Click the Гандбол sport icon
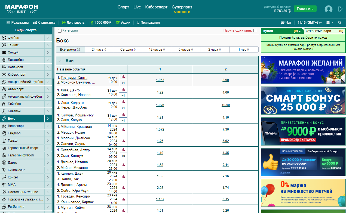Viewport: 346px width, 213px height. pyautogui.click(x=4, y=133)
